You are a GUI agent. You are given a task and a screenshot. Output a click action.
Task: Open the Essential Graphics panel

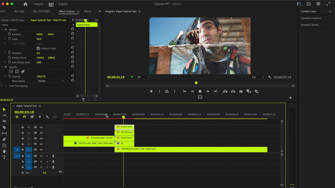point(311,18)
